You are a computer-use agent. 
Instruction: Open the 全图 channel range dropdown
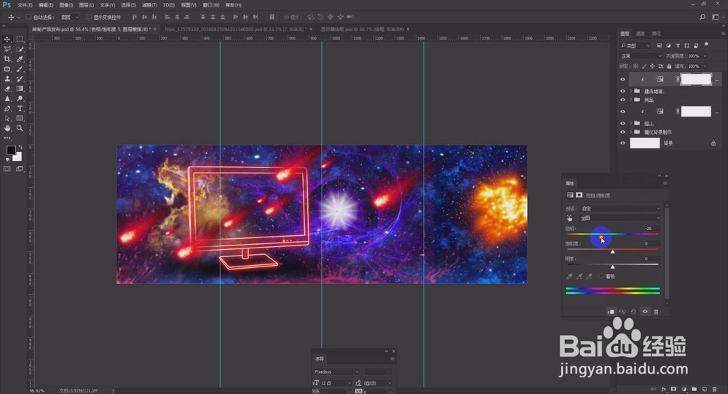click(620, 218)
